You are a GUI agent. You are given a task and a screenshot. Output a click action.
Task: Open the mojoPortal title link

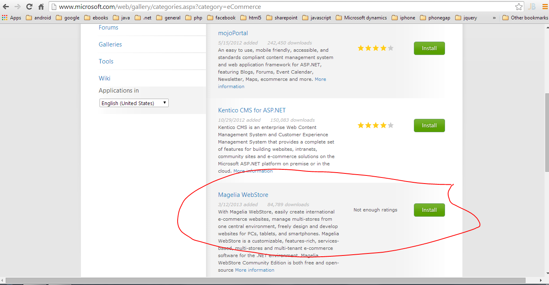[x=233, y=33]
